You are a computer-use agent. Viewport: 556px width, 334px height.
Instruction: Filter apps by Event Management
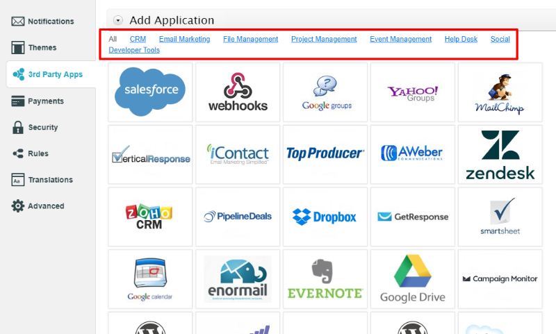(401, 39)
